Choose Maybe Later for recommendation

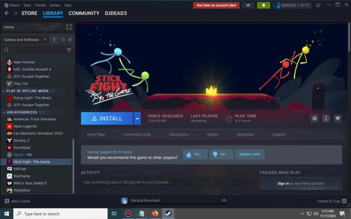click(x=250, y=154)
